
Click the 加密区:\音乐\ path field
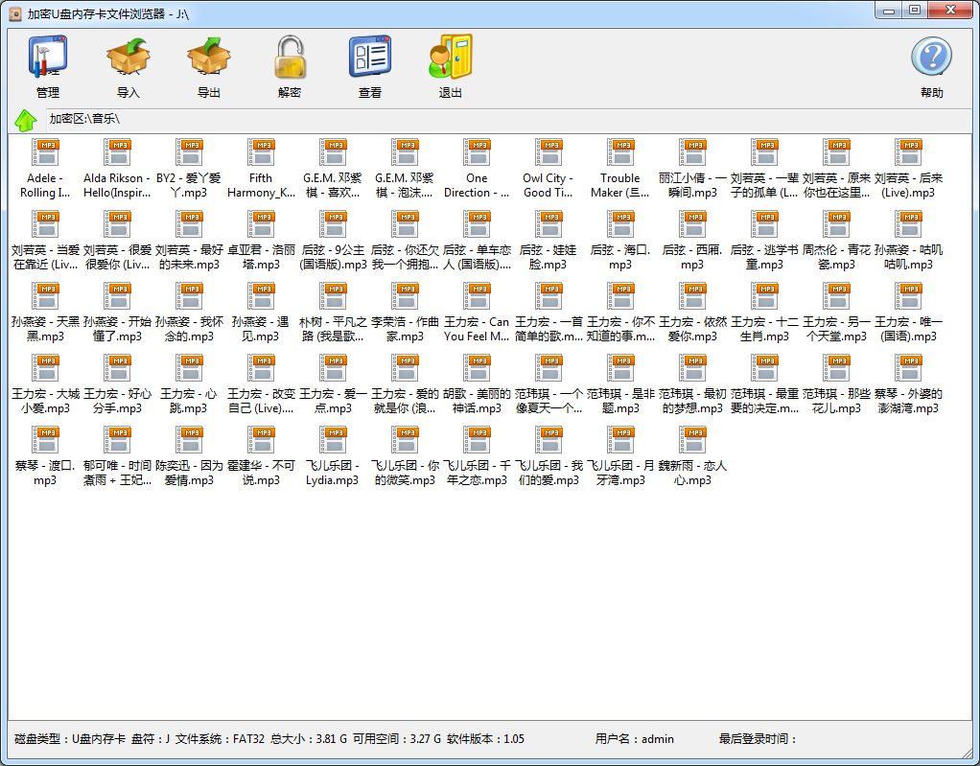508,119
